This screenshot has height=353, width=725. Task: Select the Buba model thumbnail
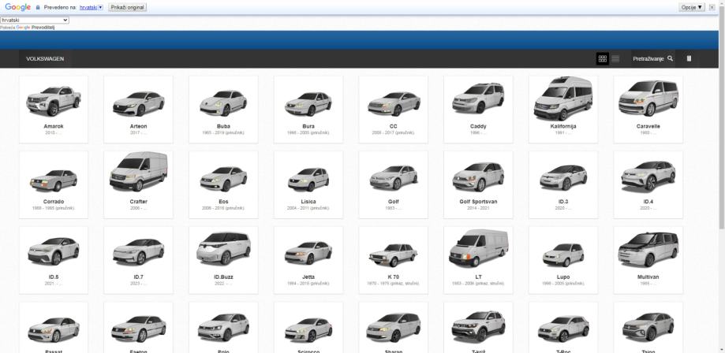223,102
